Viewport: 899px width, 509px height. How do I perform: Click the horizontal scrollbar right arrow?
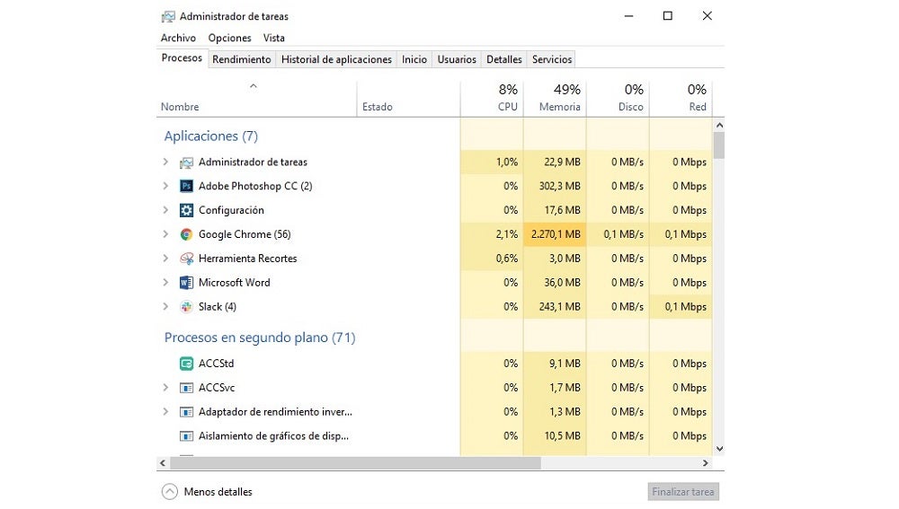[x=705, y=462]
